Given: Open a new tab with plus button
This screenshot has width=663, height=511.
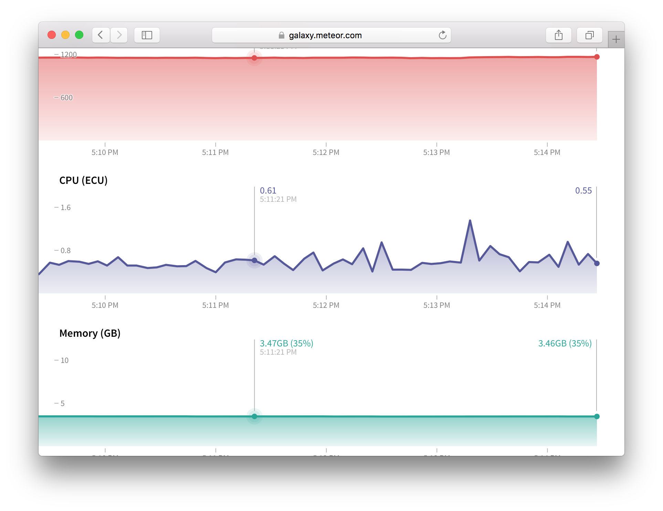Looking at the screenshot, I should click(616, 40).
